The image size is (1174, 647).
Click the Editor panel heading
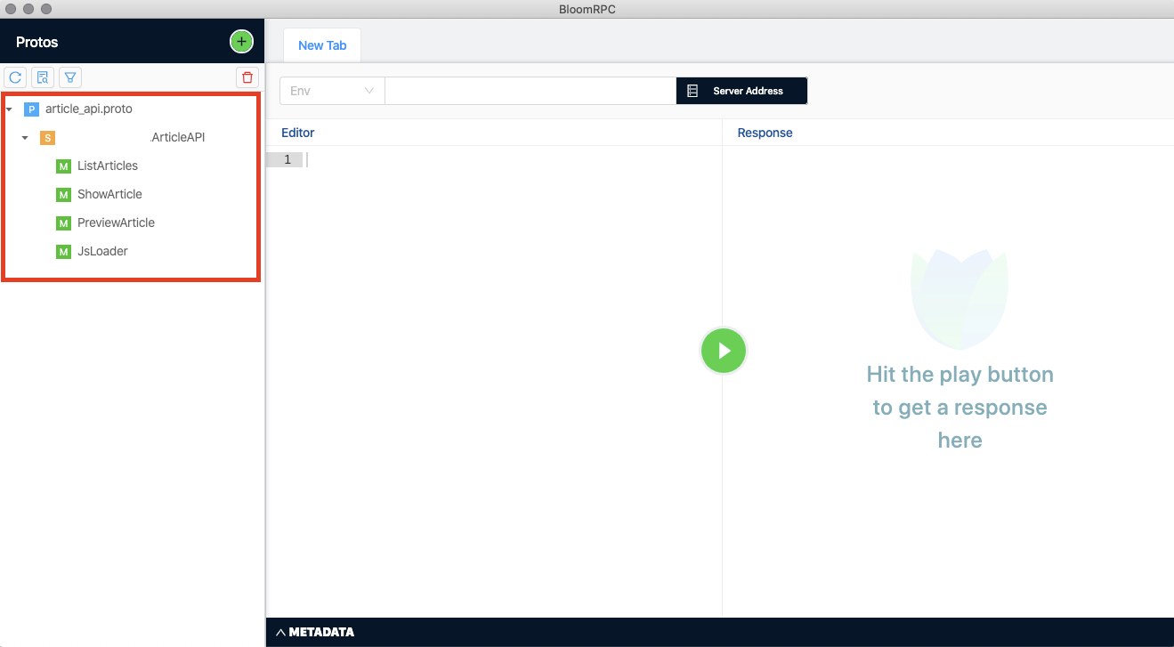(x=298, y=133)
